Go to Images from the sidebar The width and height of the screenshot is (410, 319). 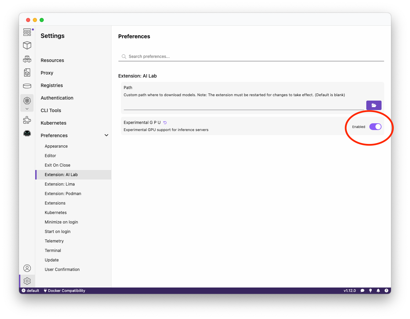(27, 72)
